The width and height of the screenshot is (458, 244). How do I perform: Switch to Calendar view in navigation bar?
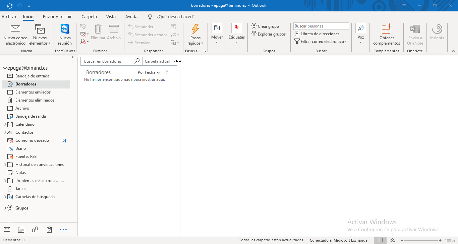[x=21, y=230]
